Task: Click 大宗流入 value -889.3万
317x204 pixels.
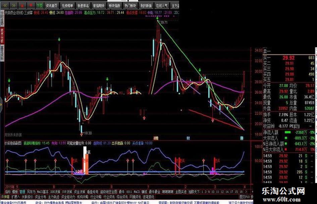Action: (300, 138)
